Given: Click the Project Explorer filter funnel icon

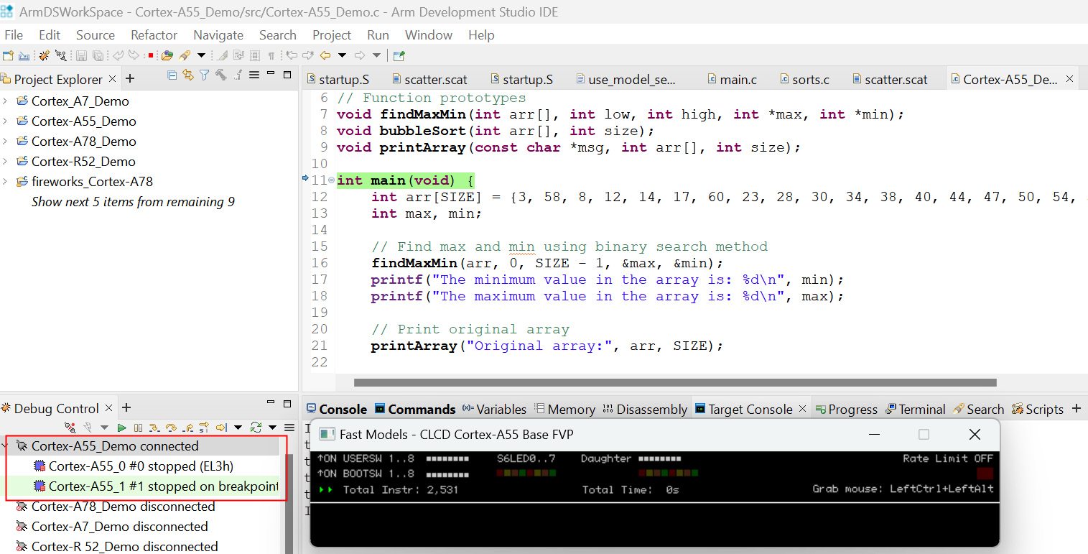Looking at the screenshot, I should [x=204, y=75].
